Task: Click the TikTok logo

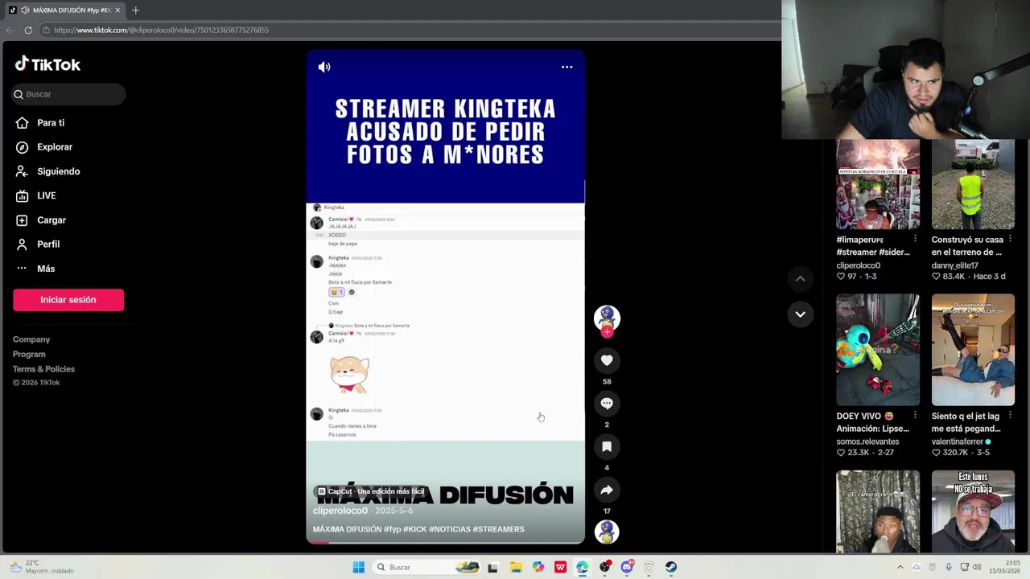Action: pyautogui.click(x=47, y=64)
